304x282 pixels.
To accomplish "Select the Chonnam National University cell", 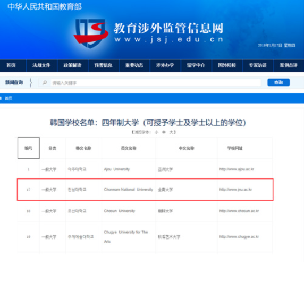I will (128, 190).
